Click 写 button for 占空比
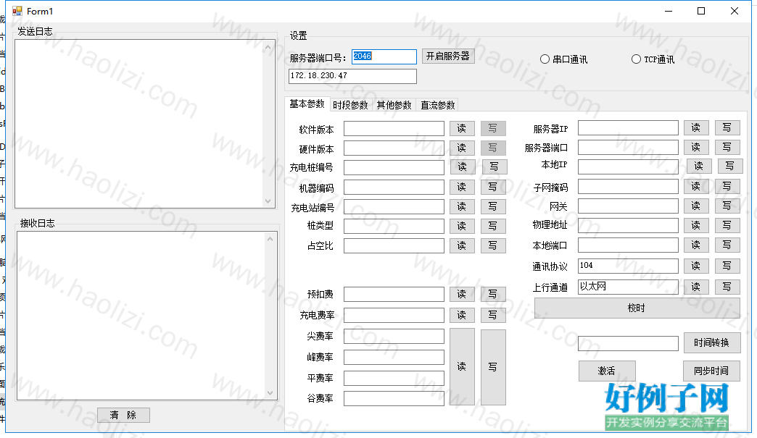 (x=493, y=245)
